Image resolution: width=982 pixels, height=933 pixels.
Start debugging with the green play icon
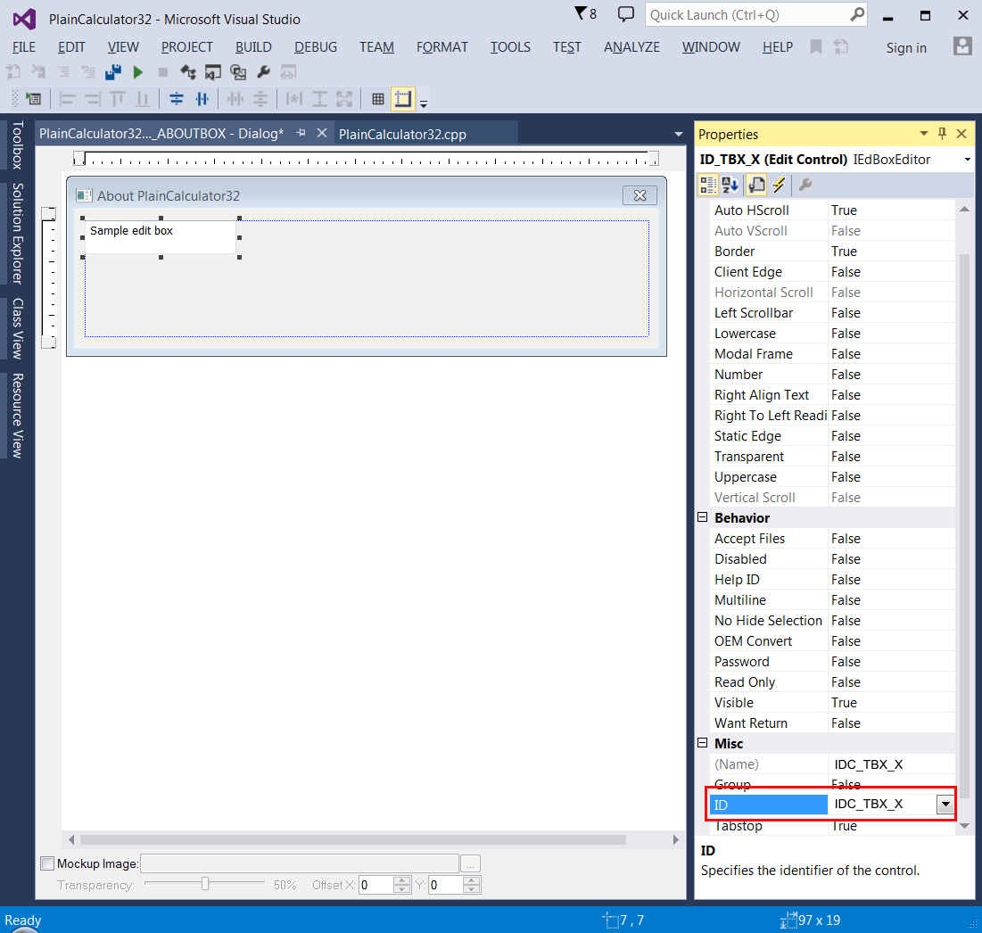coord(137,72)
